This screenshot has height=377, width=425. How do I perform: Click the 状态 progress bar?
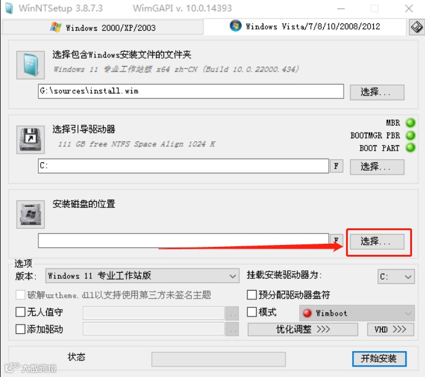(x=218, y=359)
